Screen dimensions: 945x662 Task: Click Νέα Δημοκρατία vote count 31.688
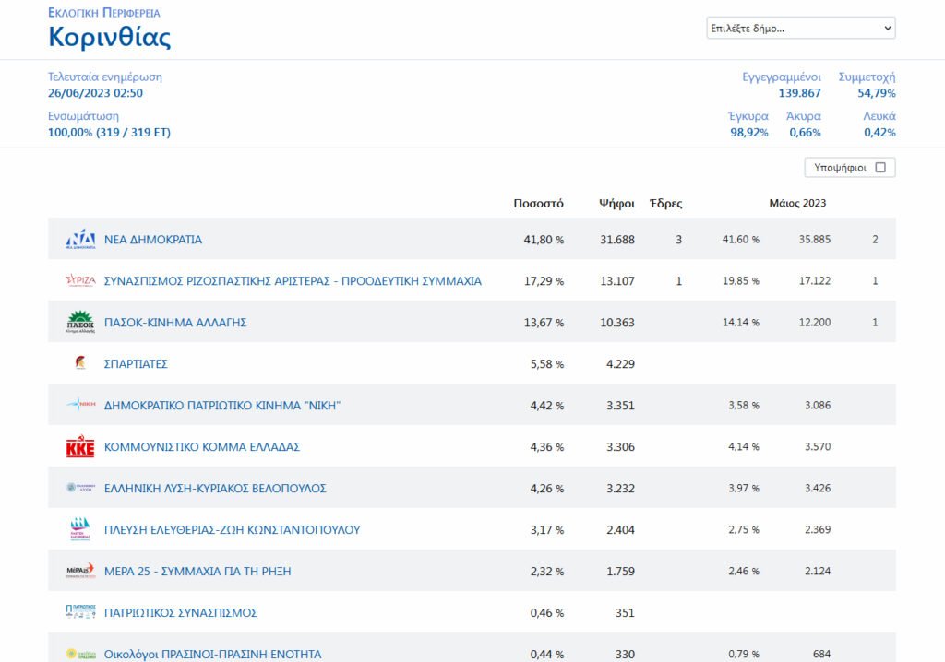click(x=617, y=239)
